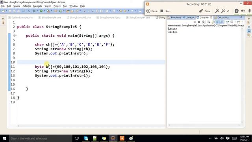Click the Open Type folder icon
This screenshot has height=142, width=252.
click(x=68, y=11)
